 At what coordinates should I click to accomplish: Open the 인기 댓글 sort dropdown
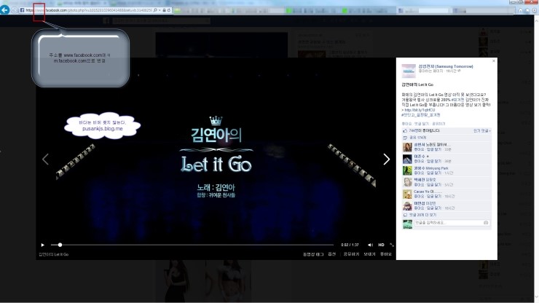[x=481, y=130]
